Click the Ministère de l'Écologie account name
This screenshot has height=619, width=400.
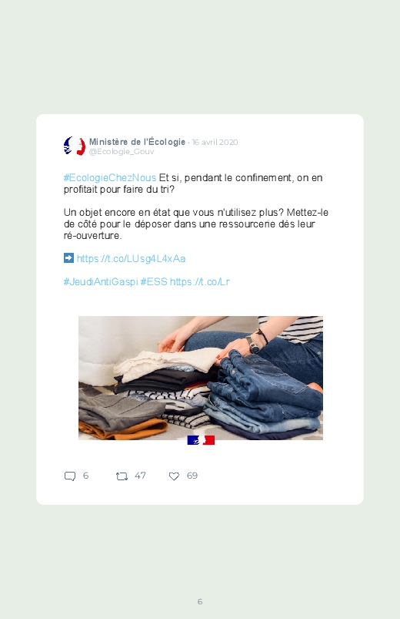[x=137, y=142]
